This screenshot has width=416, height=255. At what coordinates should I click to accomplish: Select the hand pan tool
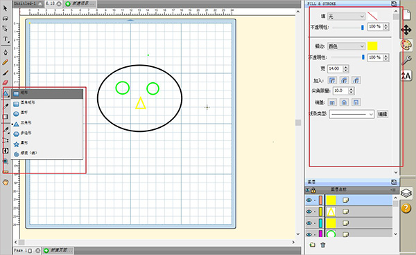point(6,182)
